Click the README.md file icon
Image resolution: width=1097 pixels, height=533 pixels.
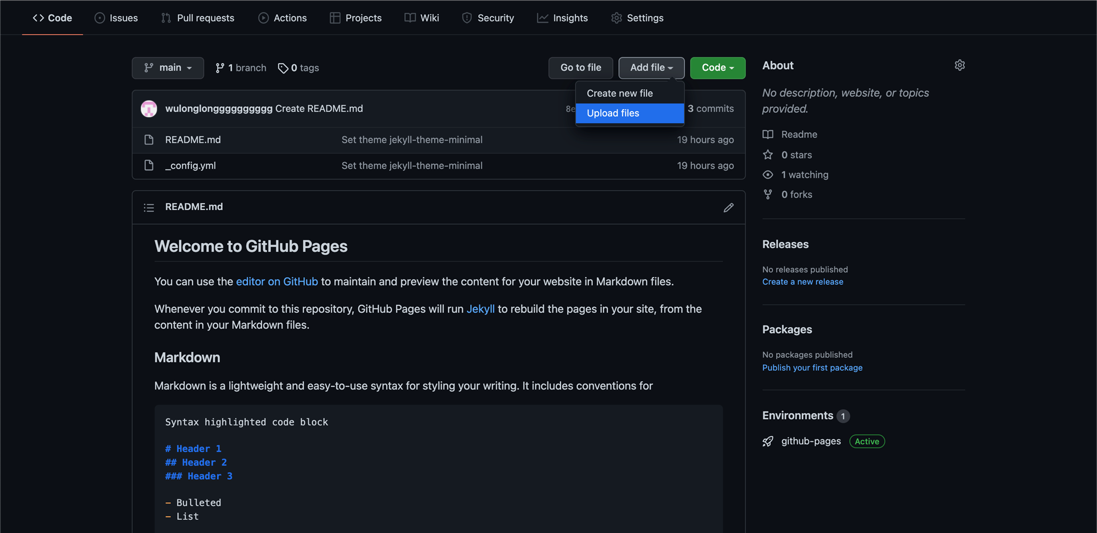tap(149, 140)
